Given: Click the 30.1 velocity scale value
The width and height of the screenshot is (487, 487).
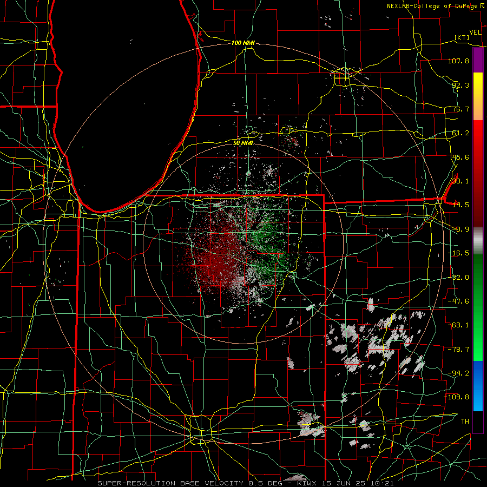Looking at the screenshot, I should pyautogui.click(x=460, y=181).
